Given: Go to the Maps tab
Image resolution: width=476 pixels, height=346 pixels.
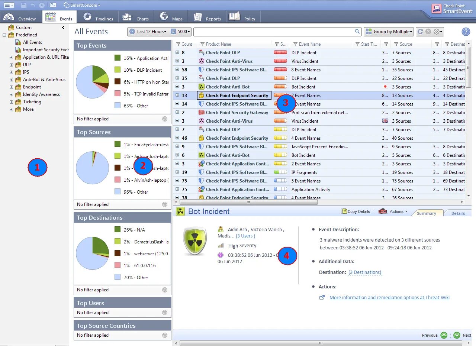Looking at the screenshot, I should tap(171, 17).
